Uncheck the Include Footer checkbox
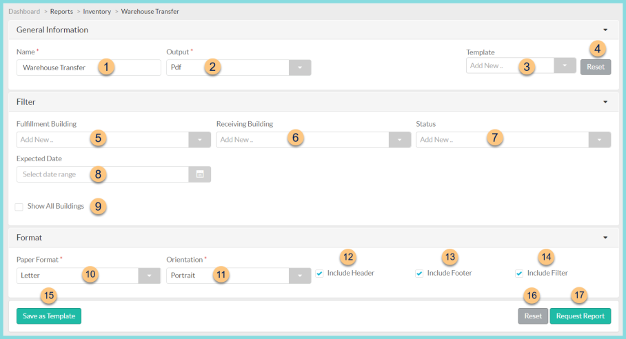The width and height of the screenshot is (626, 339). point(419,273)
